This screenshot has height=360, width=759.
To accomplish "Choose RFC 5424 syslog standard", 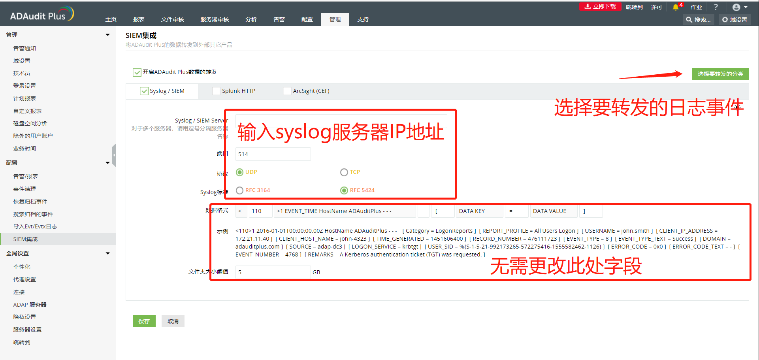I will click(x=344, y=190).
